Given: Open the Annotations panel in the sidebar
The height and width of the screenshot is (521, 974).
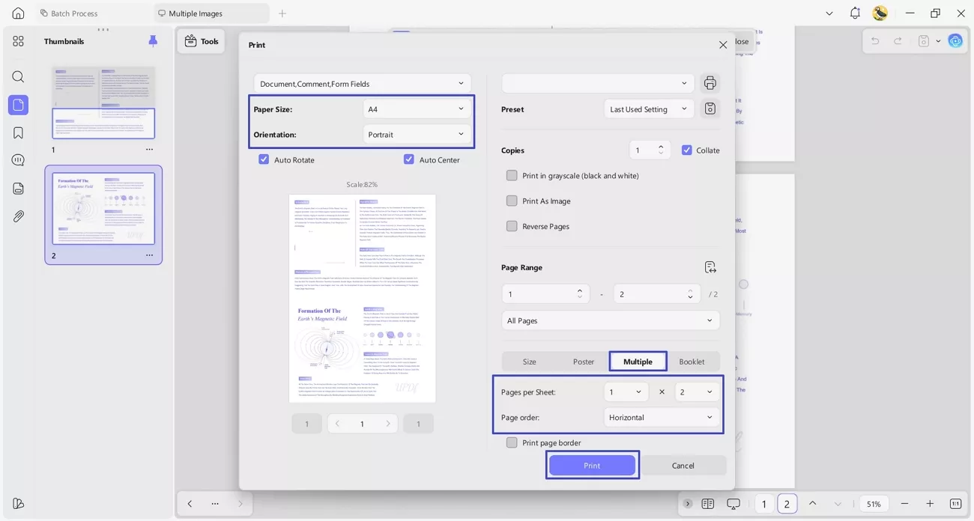Looking at the screenshot, I should pos(18,159).
